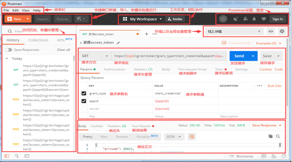Image resolution: width=292 pixels, height=162 pixels.
Task: Click the Invite button
Action: point(175,19)
